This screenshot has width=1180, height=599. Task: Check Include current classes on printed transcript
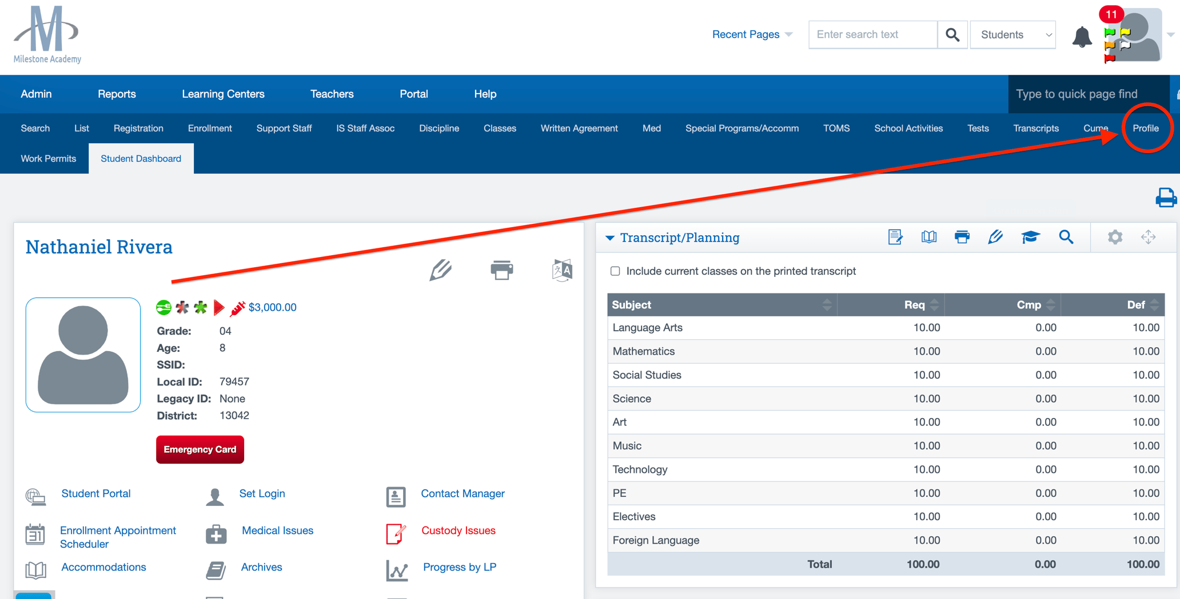615,271
